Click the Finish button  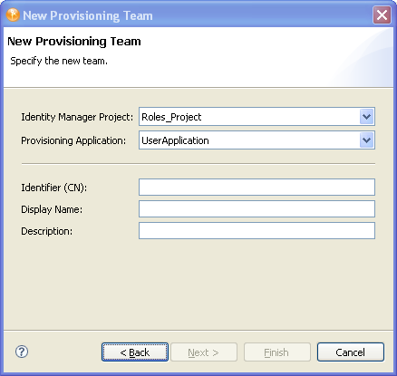coord(277,352)
